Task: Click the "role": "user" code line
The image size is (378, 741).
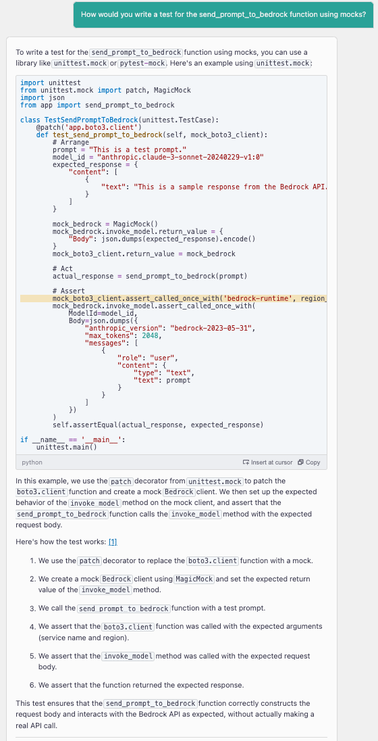Action: 147,358
